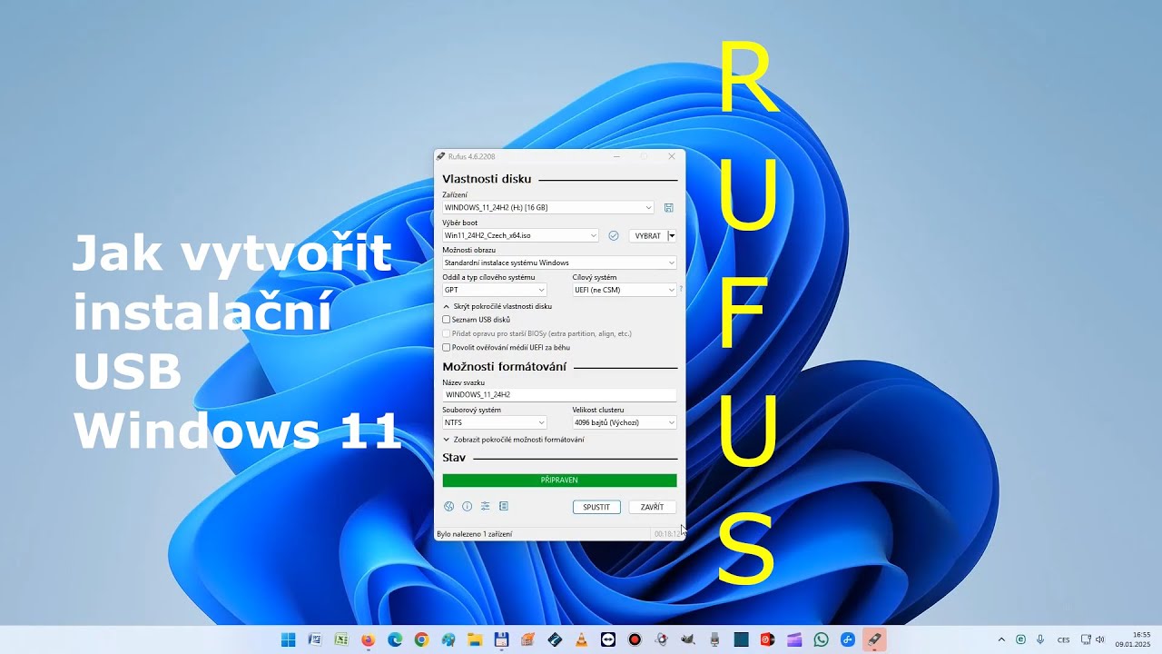This screenshot has width=1162, height=654.
Task: Open Rufus language globe icon
Action: (448, 507)
